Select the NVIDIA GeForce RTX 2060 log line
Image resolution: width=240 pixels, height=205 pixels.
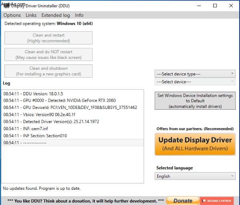pos(72,100)
